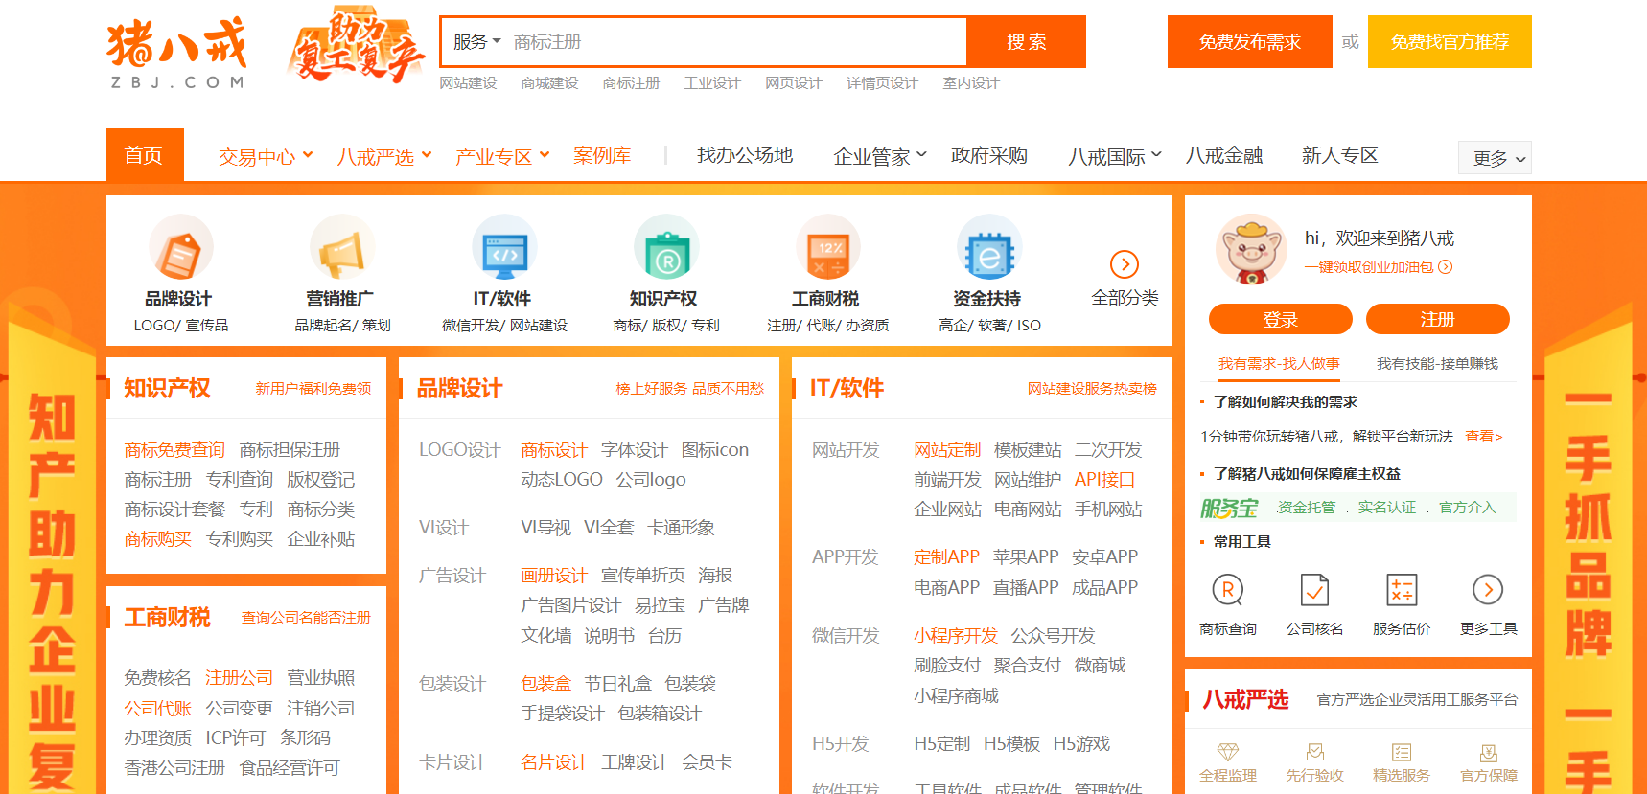Open the 知识产权 registered-mark icon
Image resolution: width=1647 pixels, height=794 pixels.
click(x=665, y=248)
